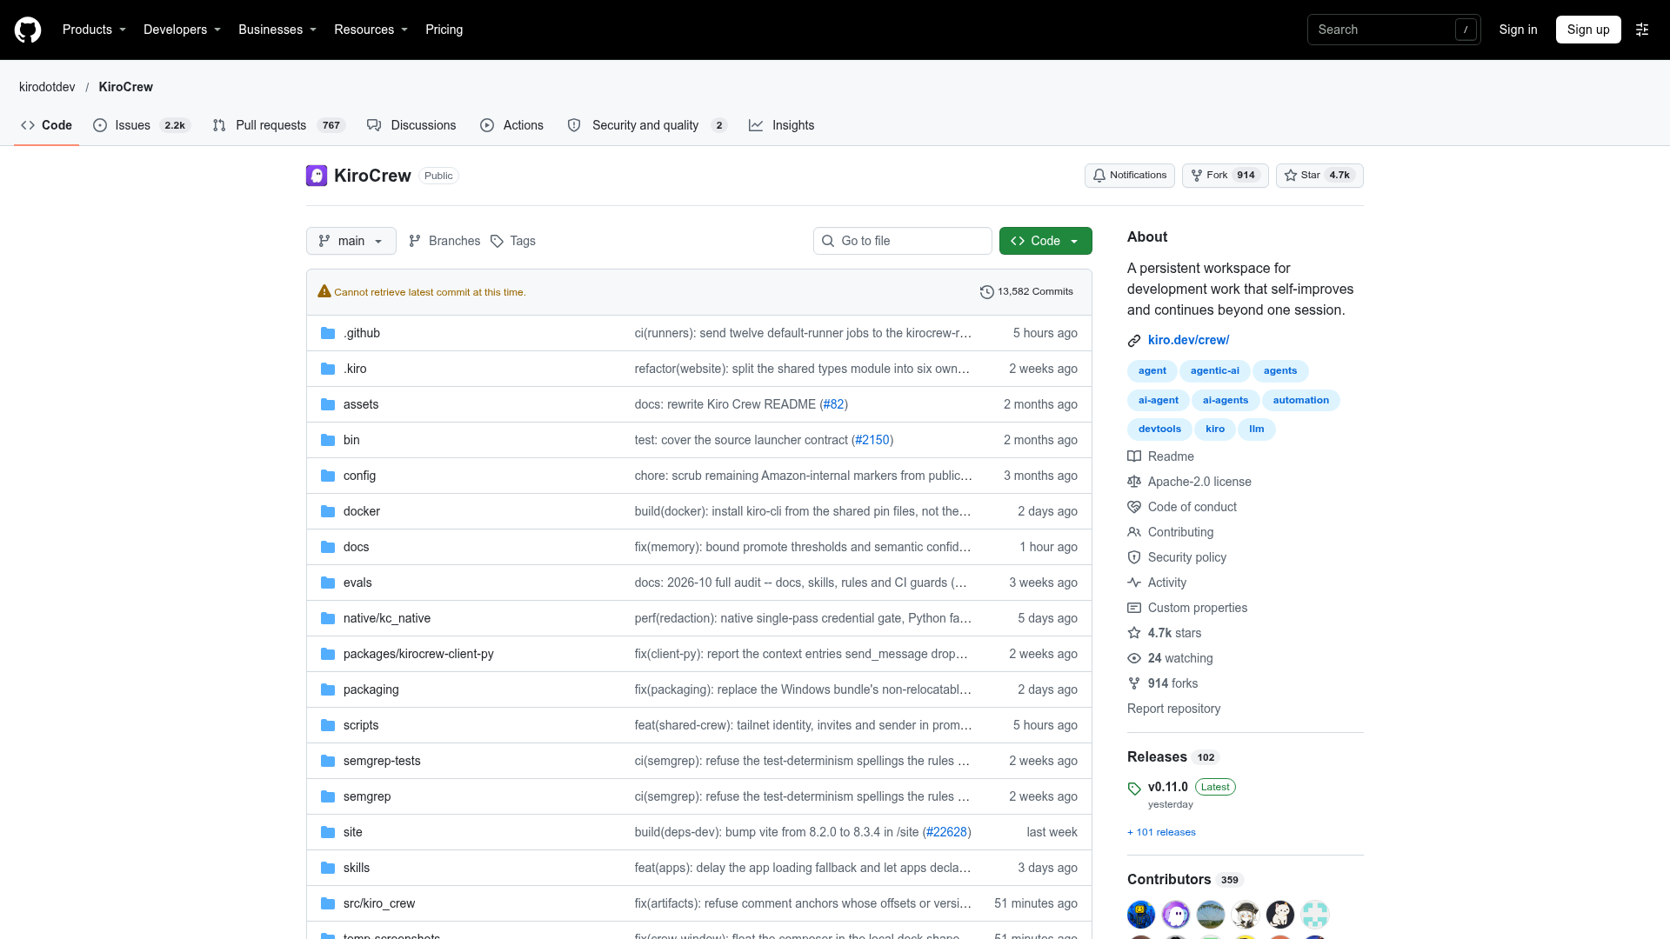Click the book icon beside Readme
The height and width of the screenshot is (939, 1670).
click(x=1134, y=456)
